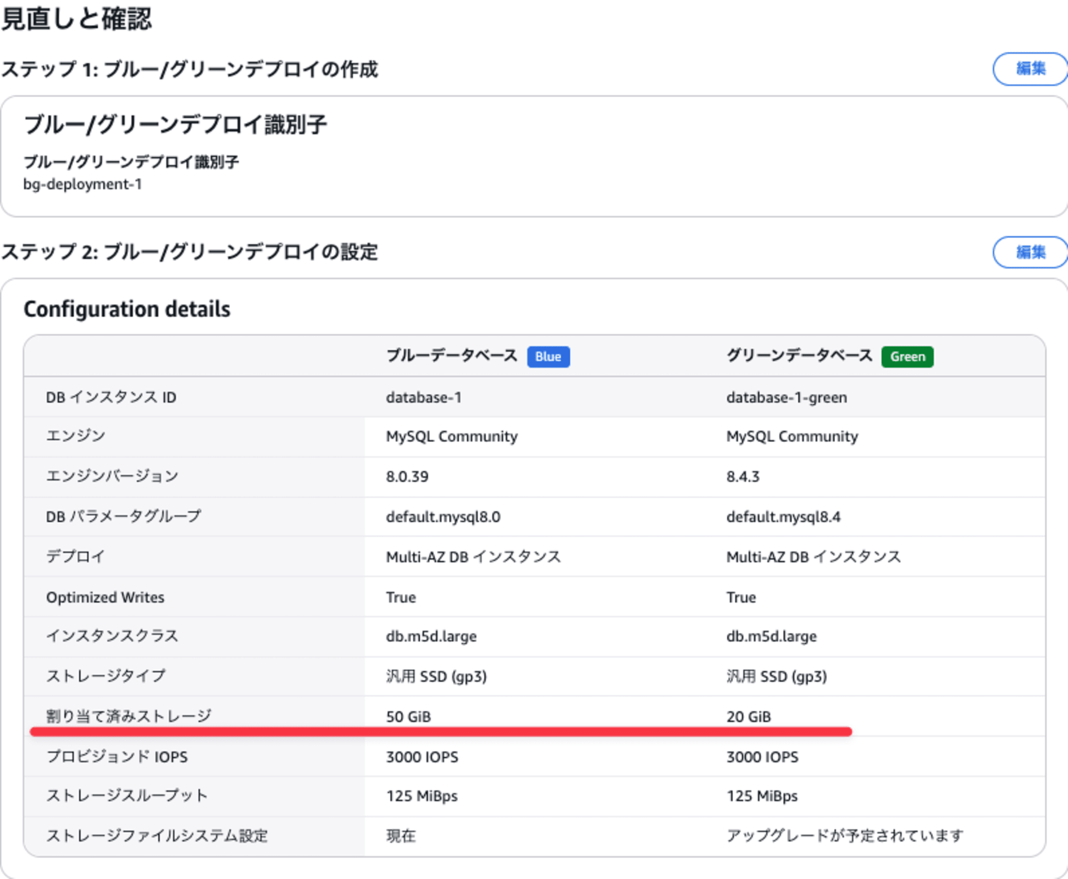
Task: Click the アップグレードが予定されています value
Action: point(845,835)
